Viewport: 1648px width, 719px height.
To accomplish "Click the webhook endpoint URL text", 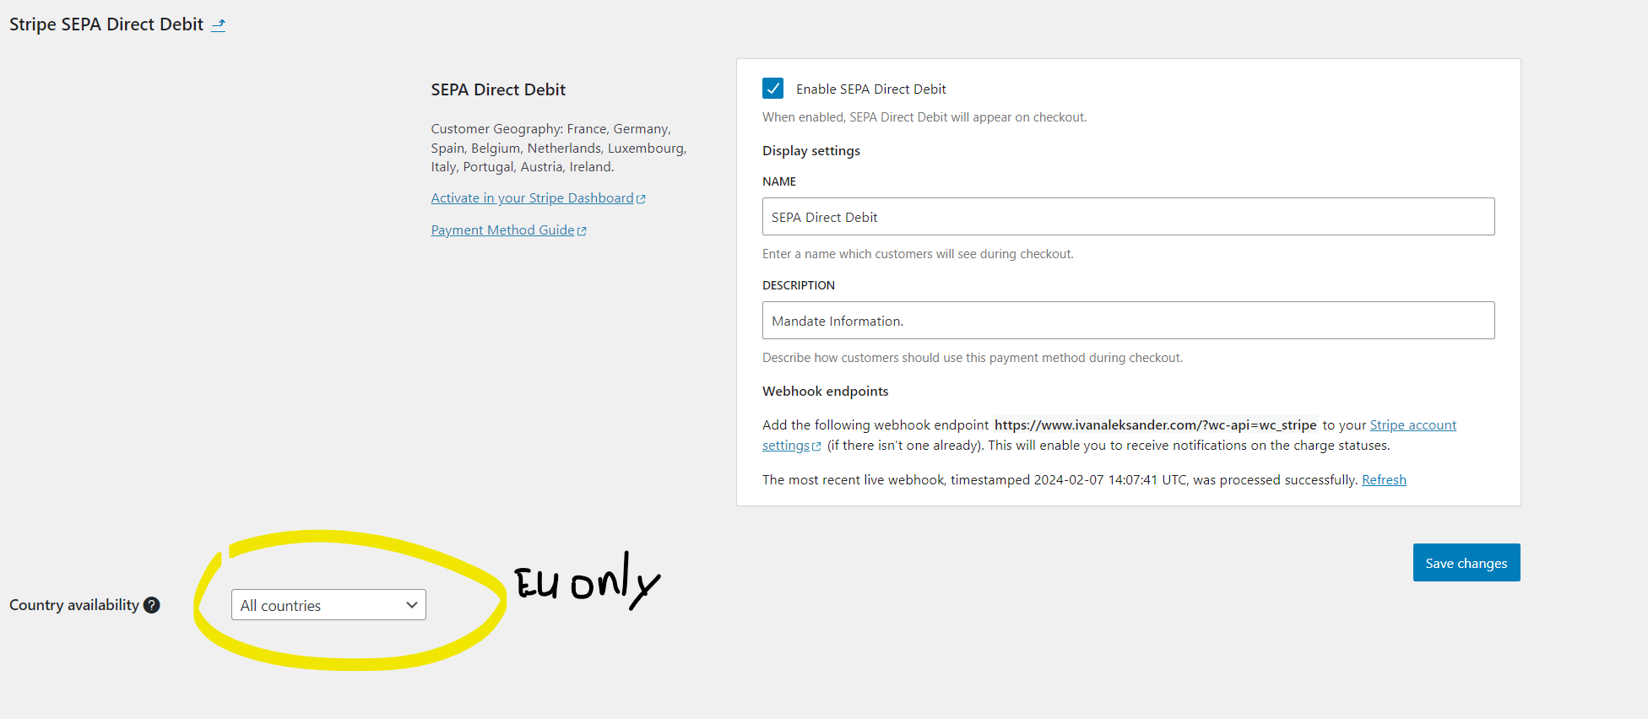I will click(1155, 425).
